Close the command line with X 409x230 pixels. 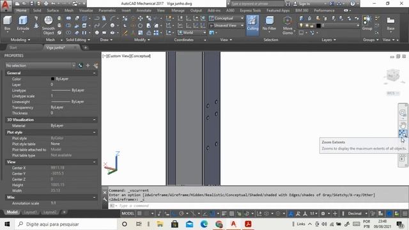pyautogui.click(x=105, y=192)
